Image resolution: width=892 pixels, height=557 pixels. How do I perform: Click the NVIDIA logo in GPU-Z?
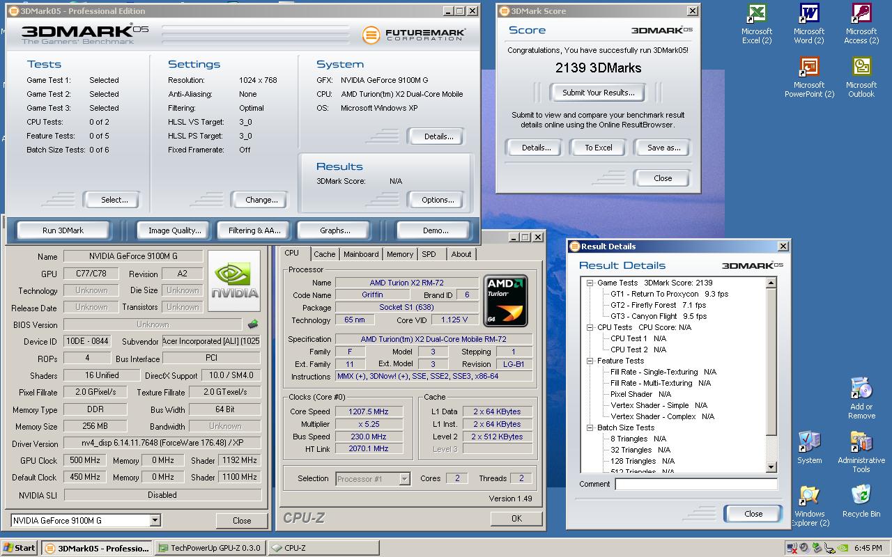tap(234, 281)
